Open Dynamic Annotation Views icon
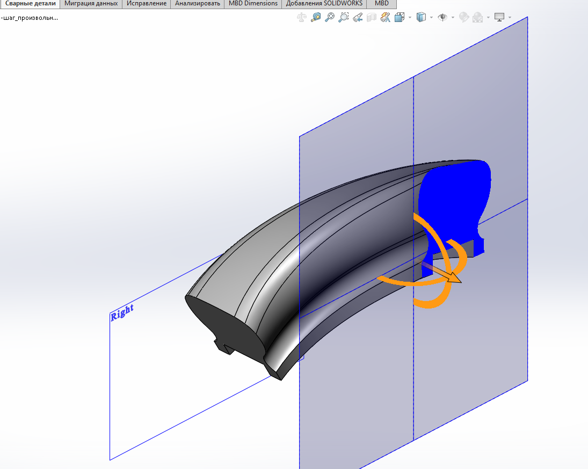This screenshot has height=469, width=588. click(385, 17)
